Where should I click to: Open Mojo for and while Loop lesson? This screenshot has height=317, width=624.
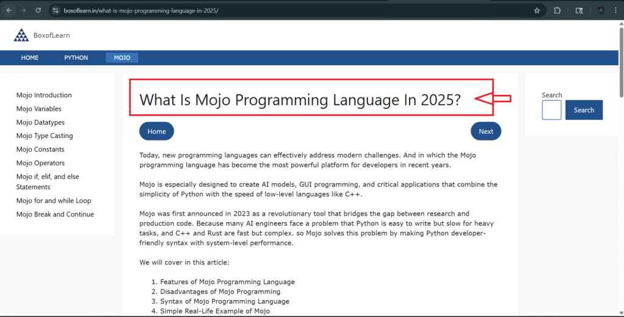[54, 201]
